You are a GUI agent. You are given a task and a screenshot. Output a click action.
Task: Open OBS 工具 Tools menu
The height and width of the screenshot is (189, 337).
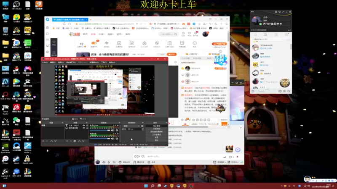(x=104, y=62)
